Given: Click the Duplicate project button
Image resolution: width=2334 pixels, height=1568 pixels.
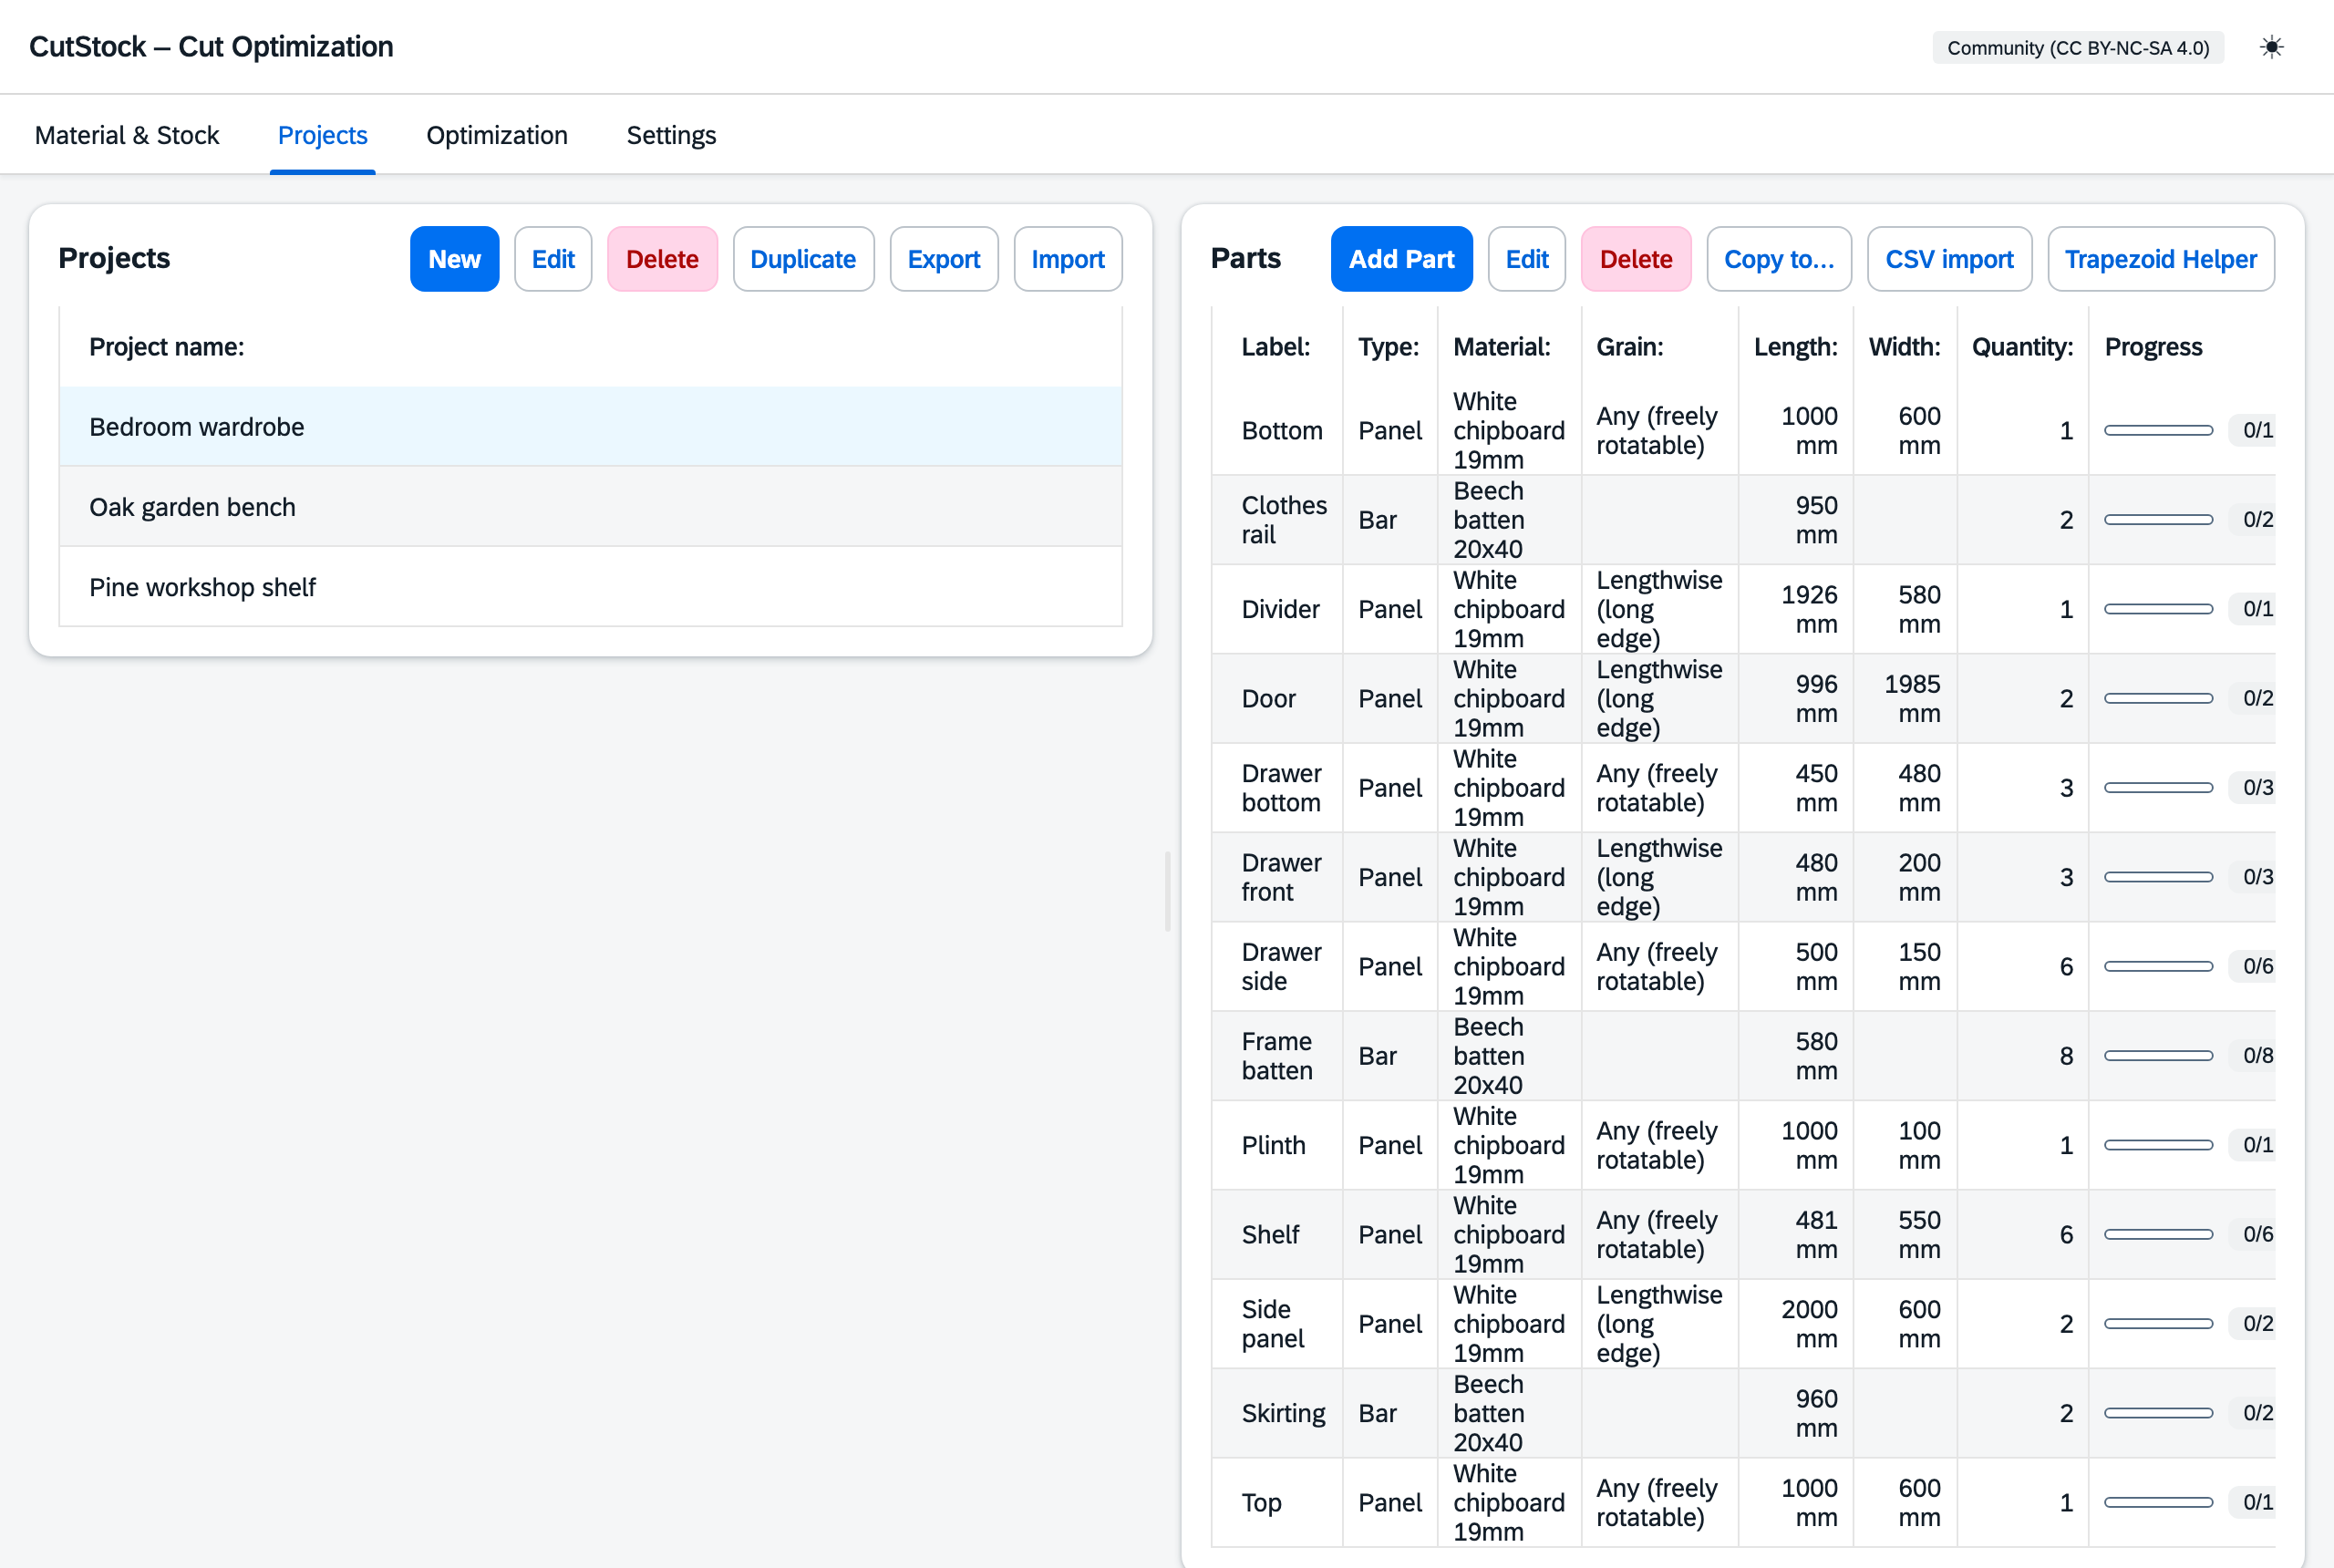Looking at the screenshot, I should (803, 259).
